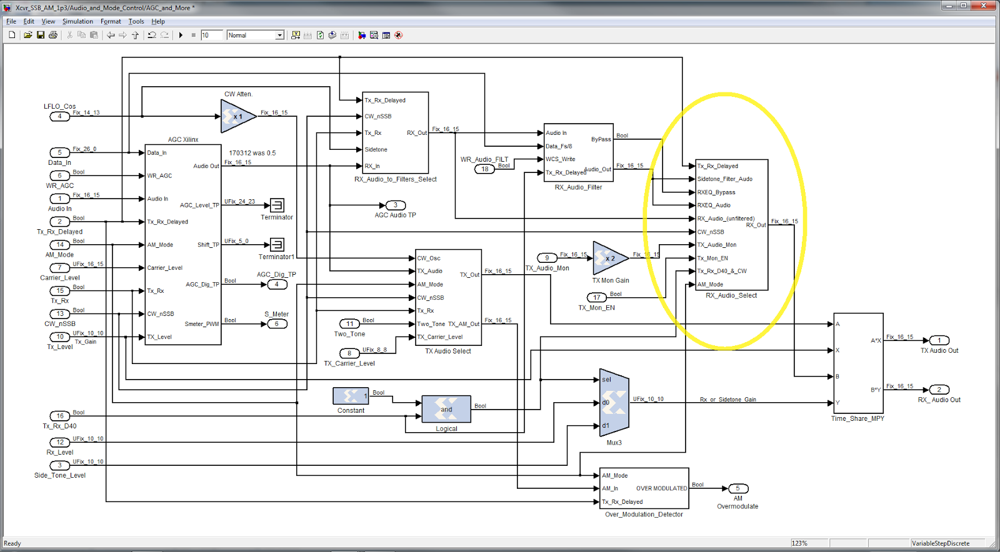Select the Data_In input port 5
This screenshot has height=552, width=1000.
[x=59, y=152]
